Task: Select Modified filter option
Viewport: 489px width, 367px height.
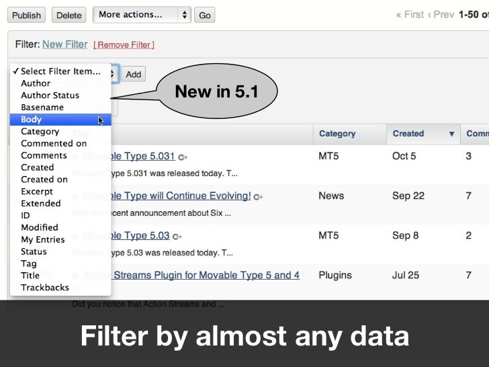Action: [x=60, y=227]
